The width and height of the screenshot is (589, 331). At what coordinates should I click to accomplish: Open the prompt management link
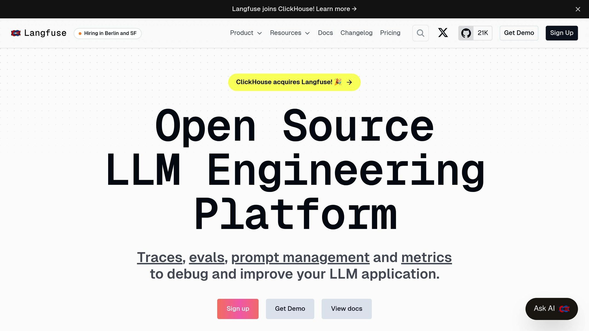tap(300, 257)
